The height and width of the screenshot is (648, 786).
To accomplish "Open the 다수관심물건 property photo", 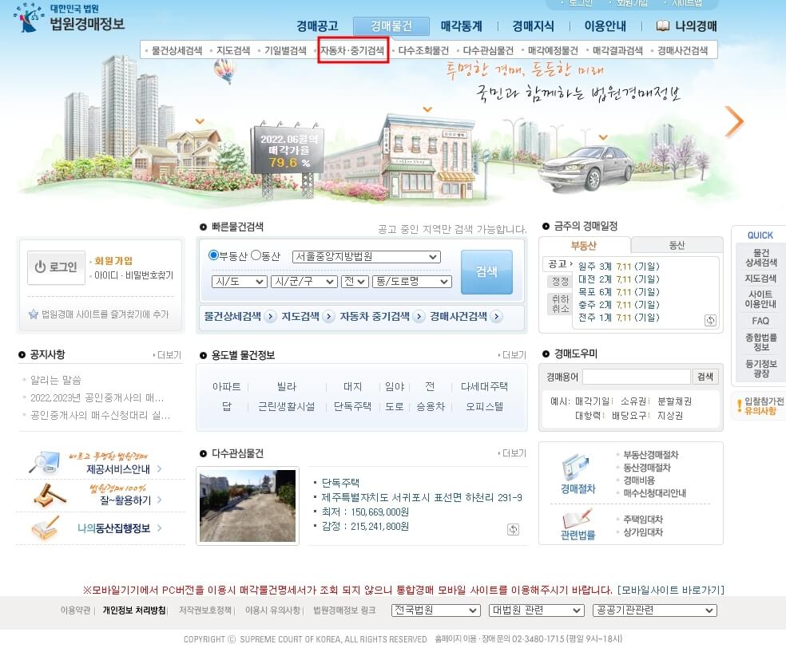I will point(248,506).
